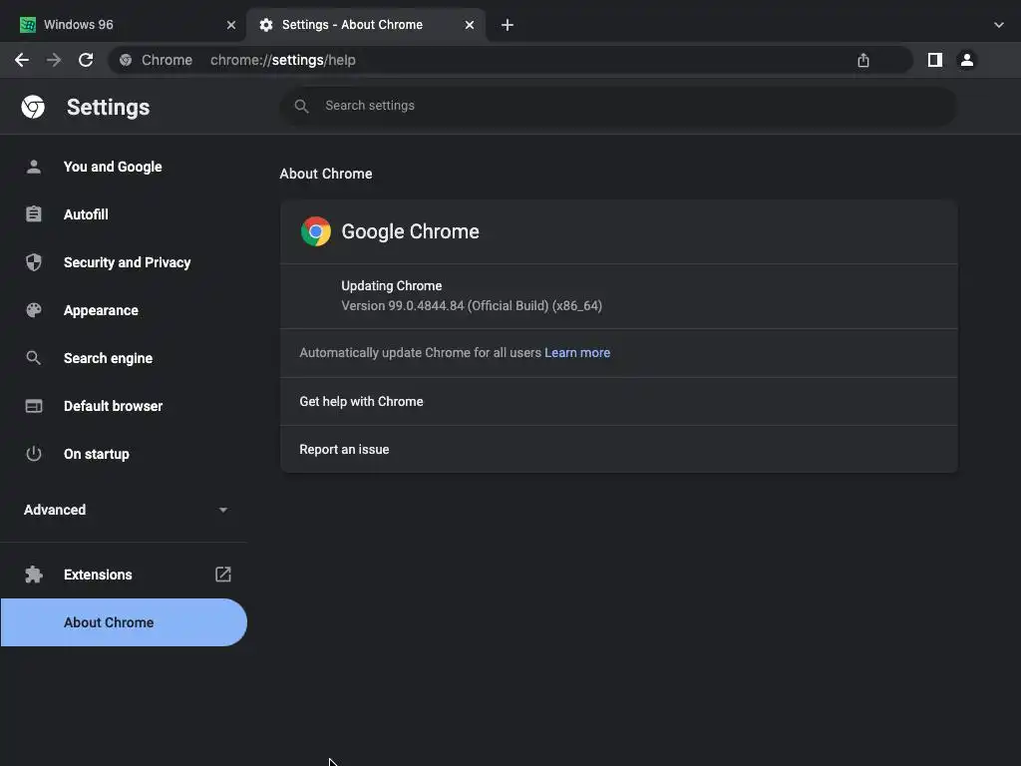Screen dimensions: 1021x766
Task: Click Report an issue row
Action: pyautogui.click(x=618, y=450)
